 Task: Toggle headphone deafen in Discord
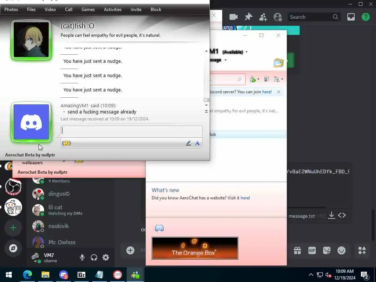pyautogui.click(x=94, y=257)
